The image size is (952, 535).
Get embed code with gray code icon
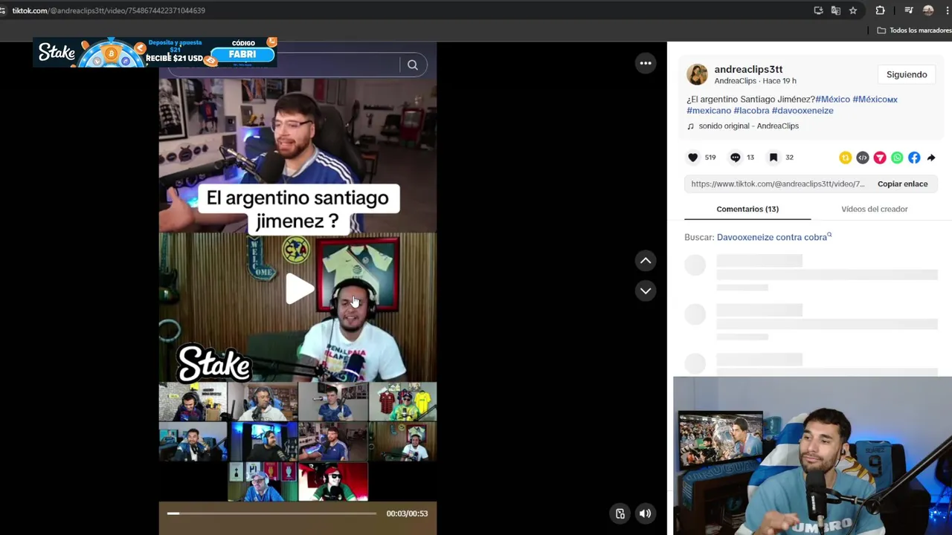(x=863, y=158)
